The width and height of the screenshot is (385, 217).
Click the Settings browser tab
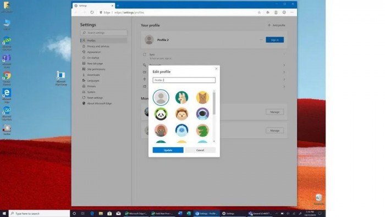pyautogui.click(x=94, y=5)
